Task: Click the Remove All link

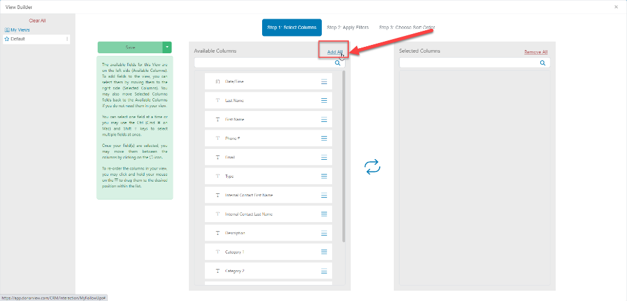Action: point(536,52)
